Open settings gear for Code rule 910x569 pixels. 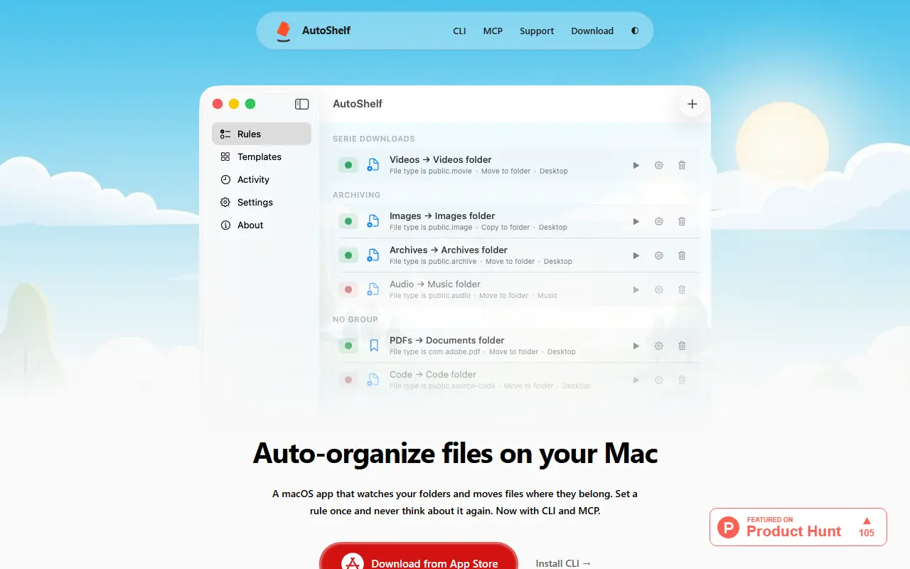click(x=659, y=380)
